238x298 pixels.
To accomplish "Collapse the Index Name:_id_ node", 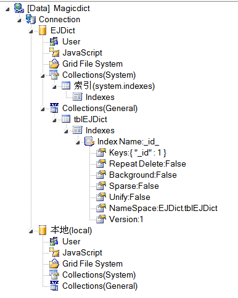I will pos(78,143).
